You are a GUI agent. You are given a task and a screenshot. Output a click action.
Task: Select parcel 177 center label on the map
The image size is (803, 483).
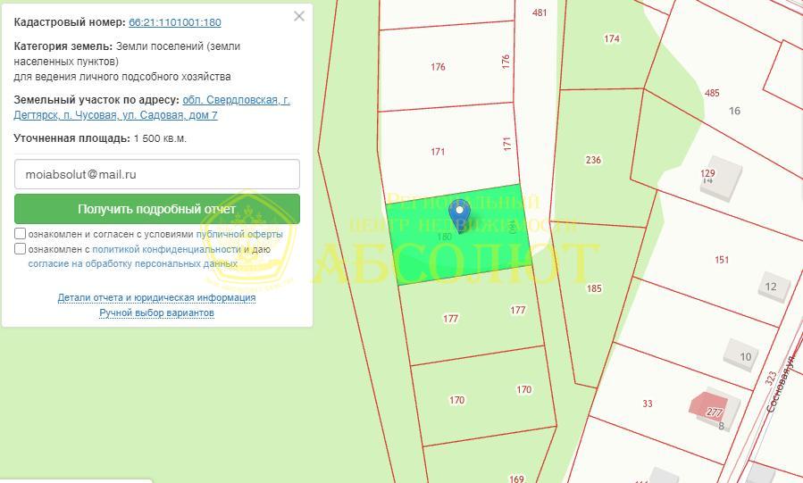(x=450, y=318)
